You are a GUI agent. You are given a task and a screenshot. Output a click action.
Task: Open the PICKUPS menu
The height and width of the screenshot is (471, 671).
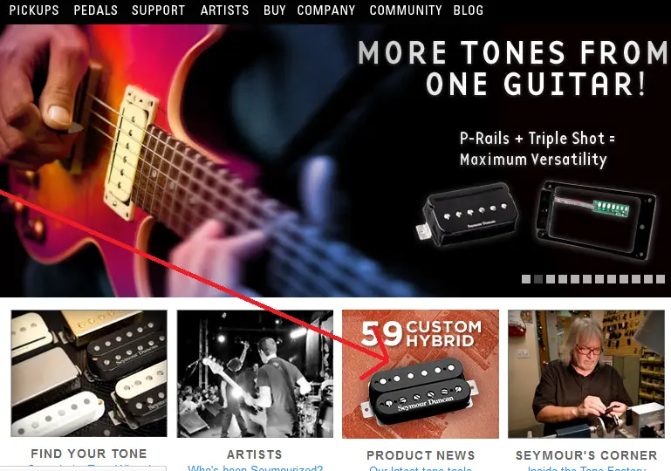(x=34, y=10)
